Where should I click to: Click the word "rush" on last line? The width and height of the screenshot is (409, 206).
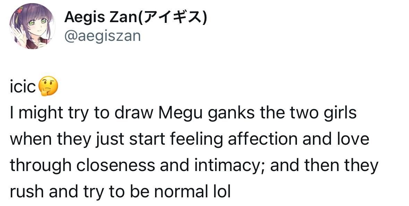coord(27,191)
